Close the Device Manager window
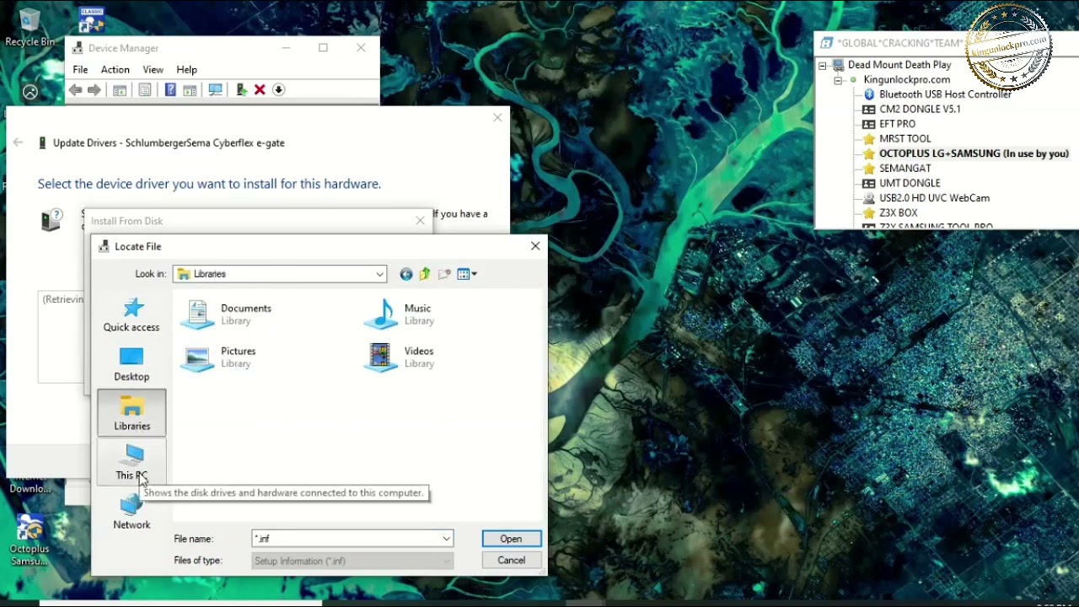1079x607 pixels. pyautogui.click(x=361, y=48)
